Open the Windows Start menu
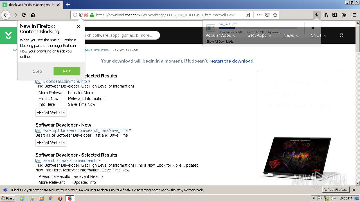360x202 pixels. click(8, 198)
